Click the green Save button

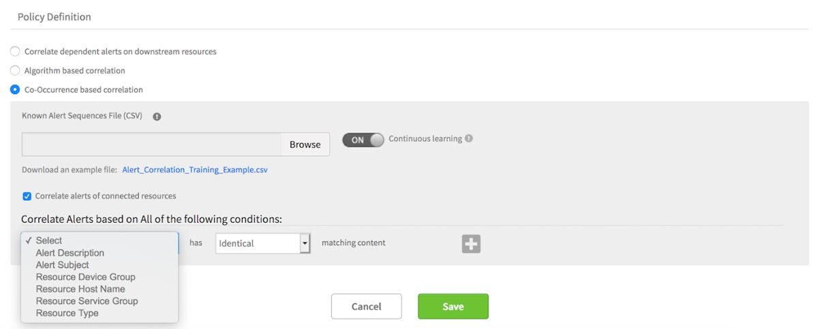pos(453,307)
